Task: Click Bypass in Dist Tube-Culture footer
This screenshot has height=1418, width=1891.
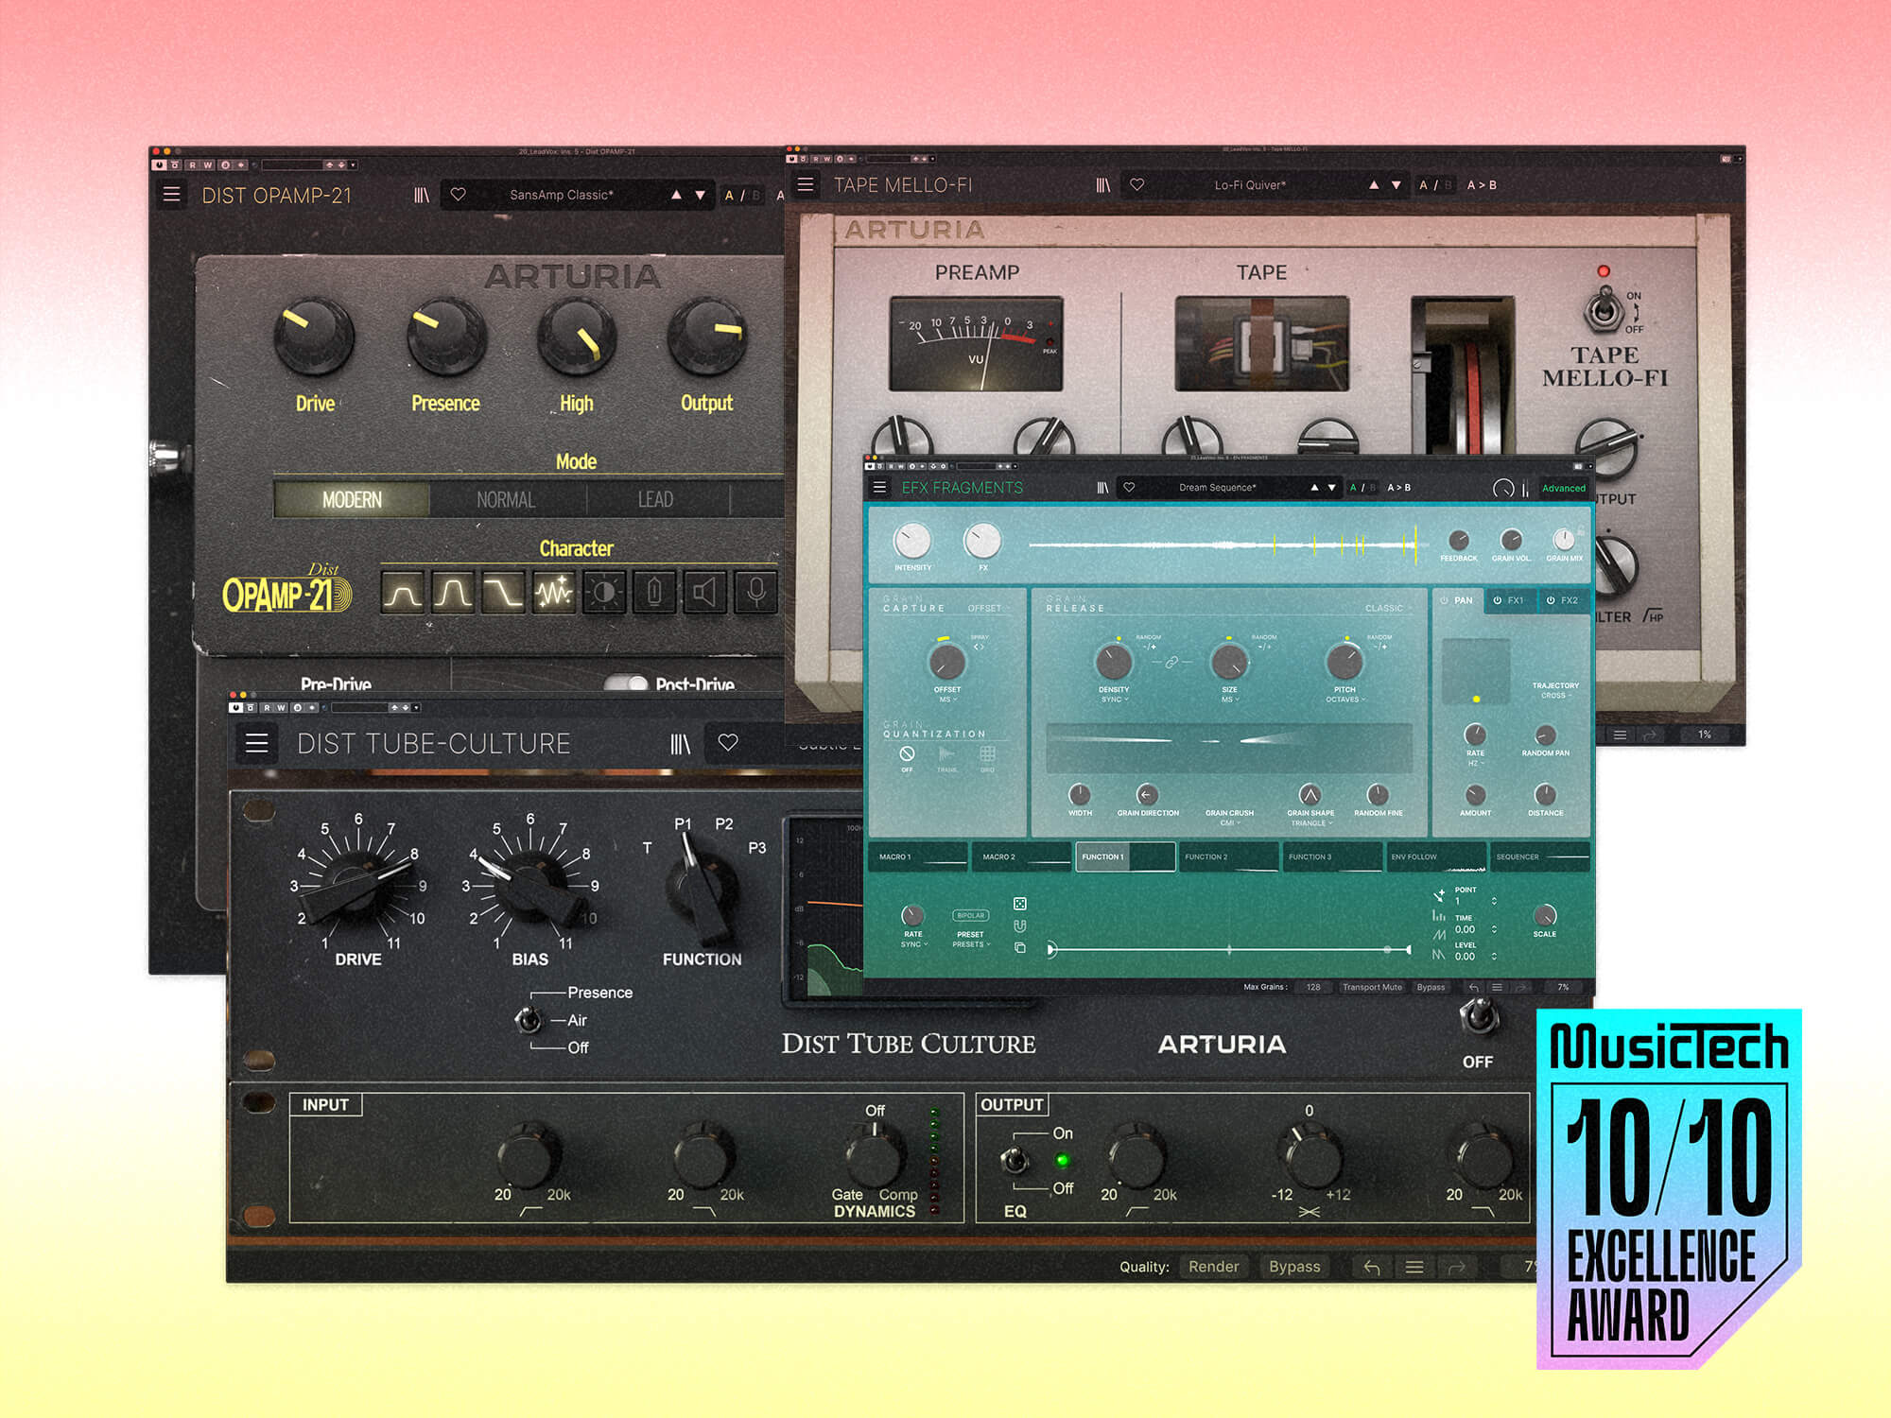Action: pyautogui.click(x=1294, y=1267)
